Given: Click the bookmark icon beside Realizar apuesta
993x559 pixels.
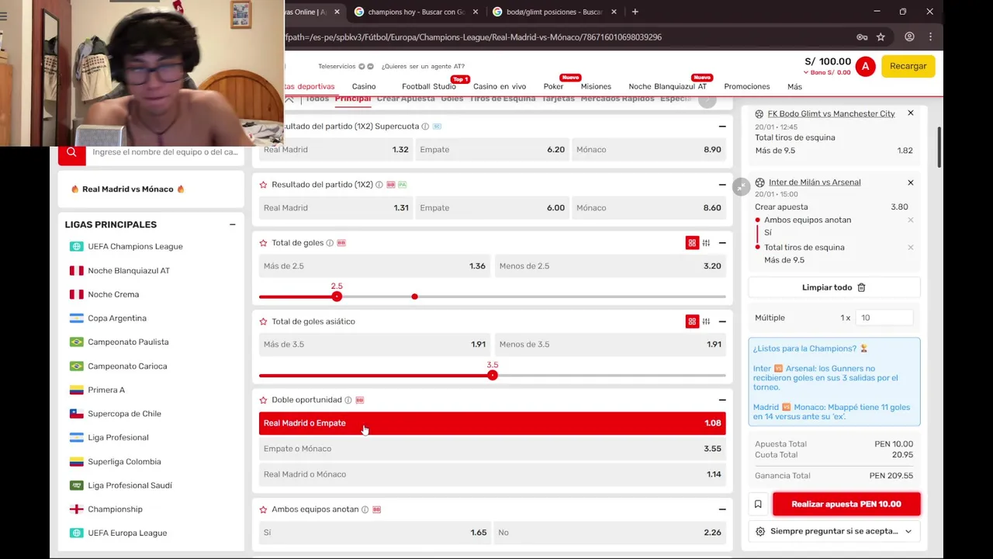Looking at the screenshot, I should [x=758, y=504].
